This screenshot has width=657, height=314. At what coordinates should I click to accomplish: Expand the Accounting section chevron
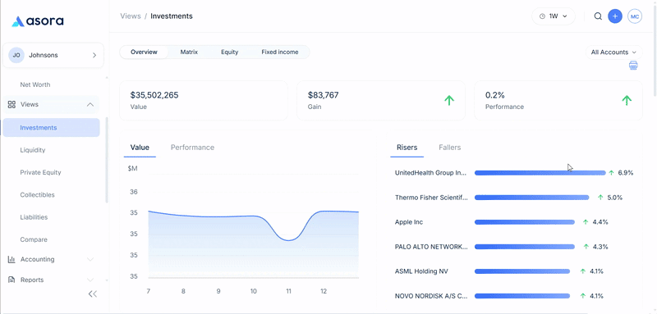click(x=90, y=259)
